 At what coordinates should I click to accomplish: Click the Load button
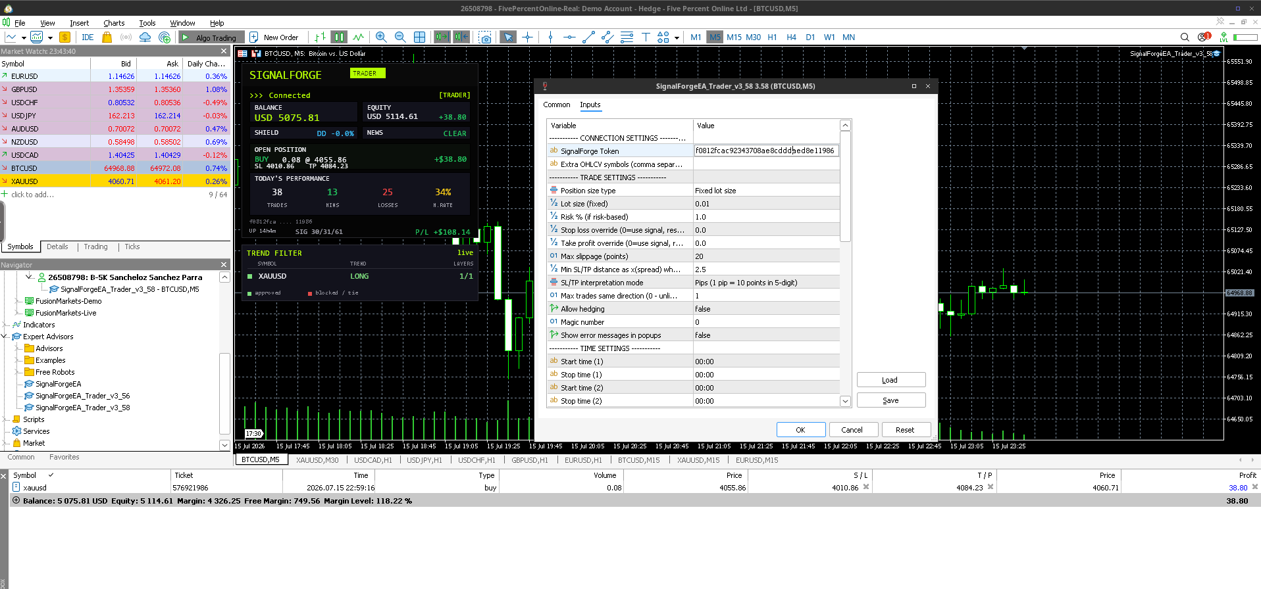pyautogui.click(x=890, y=380)
